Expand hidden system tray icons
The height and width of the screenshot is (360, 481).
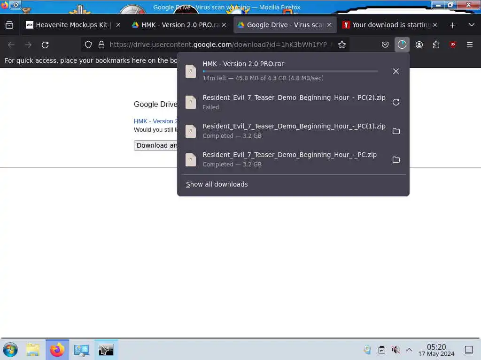pyautogui.click(x=409, y=350)
